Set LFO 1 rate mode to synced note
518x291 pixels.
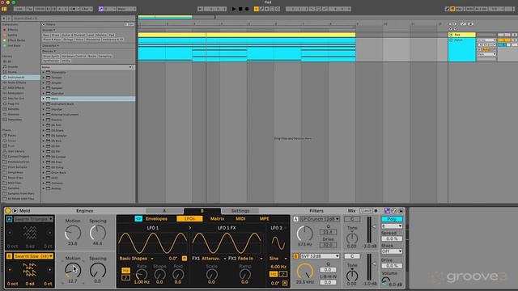[125, 278]
